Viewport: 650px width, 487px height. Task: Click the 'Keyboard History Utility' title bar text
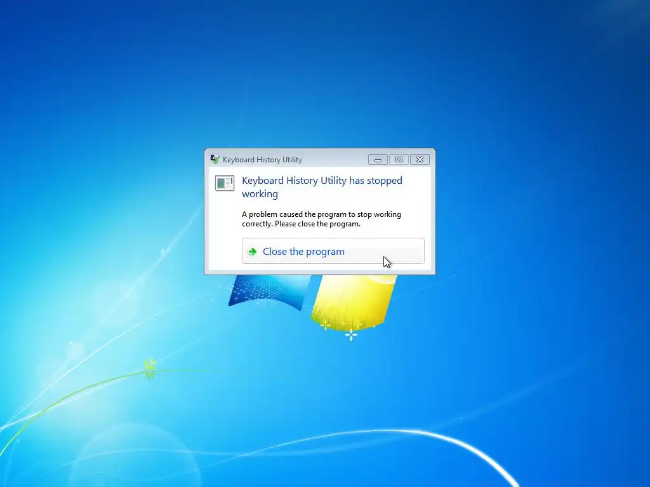[x=262, y=160]
